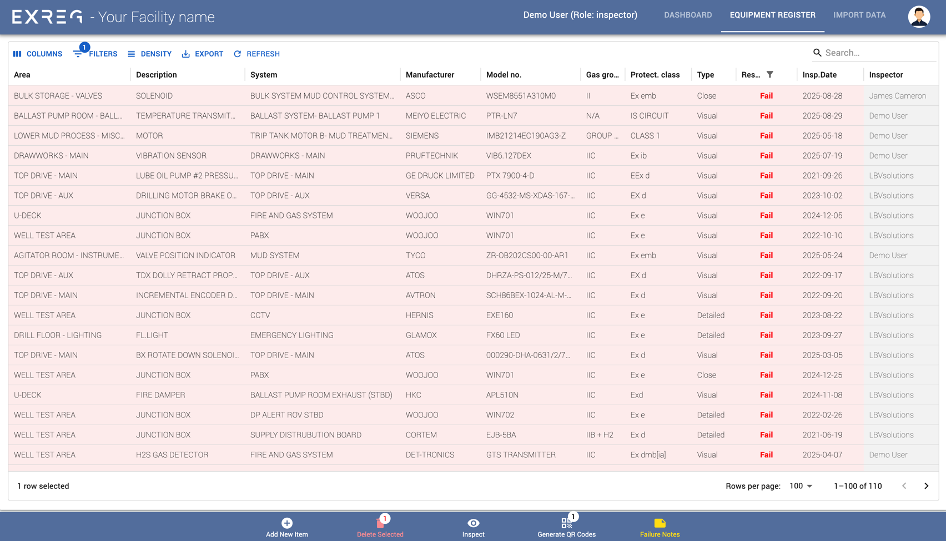Image resolution: width=946 pixels, height=541 pixels.
Task: Click DP ALERT ROV STBD system cell
Action: [x=286, y=415]
